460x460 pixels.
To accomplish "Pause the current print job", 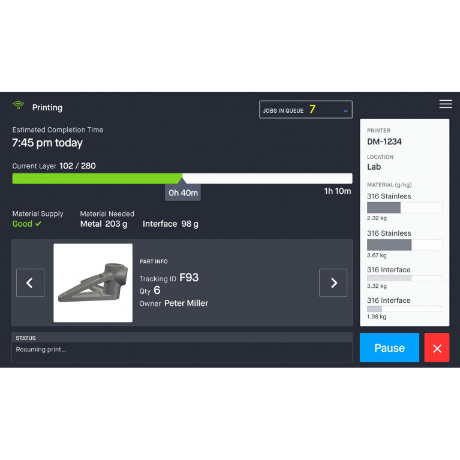I will click(389, 347).
